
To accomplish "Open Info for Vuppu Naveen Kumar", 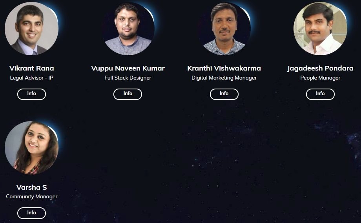I will coord(128,94).
